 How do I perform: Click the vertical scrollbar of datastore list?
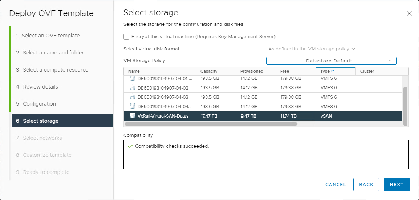point(405,106)
